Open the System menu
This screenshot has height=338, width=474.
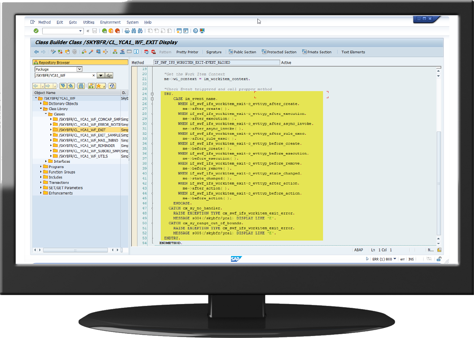coord(132,22)
